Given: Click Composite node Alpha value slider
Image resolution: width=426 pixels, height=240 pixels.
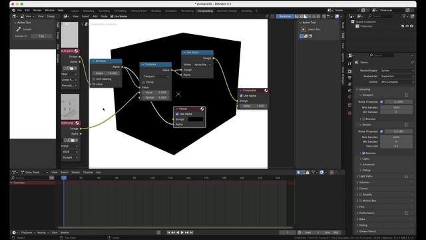Looking at the screenshot, I should pyautogui.click(x=253, y=106).
